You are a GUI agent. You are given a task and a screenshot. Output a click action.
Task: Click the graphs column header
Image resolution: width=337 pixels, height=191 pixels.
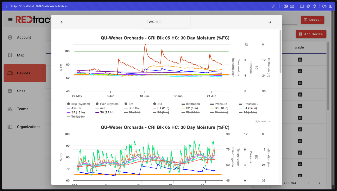click(300, 47)
